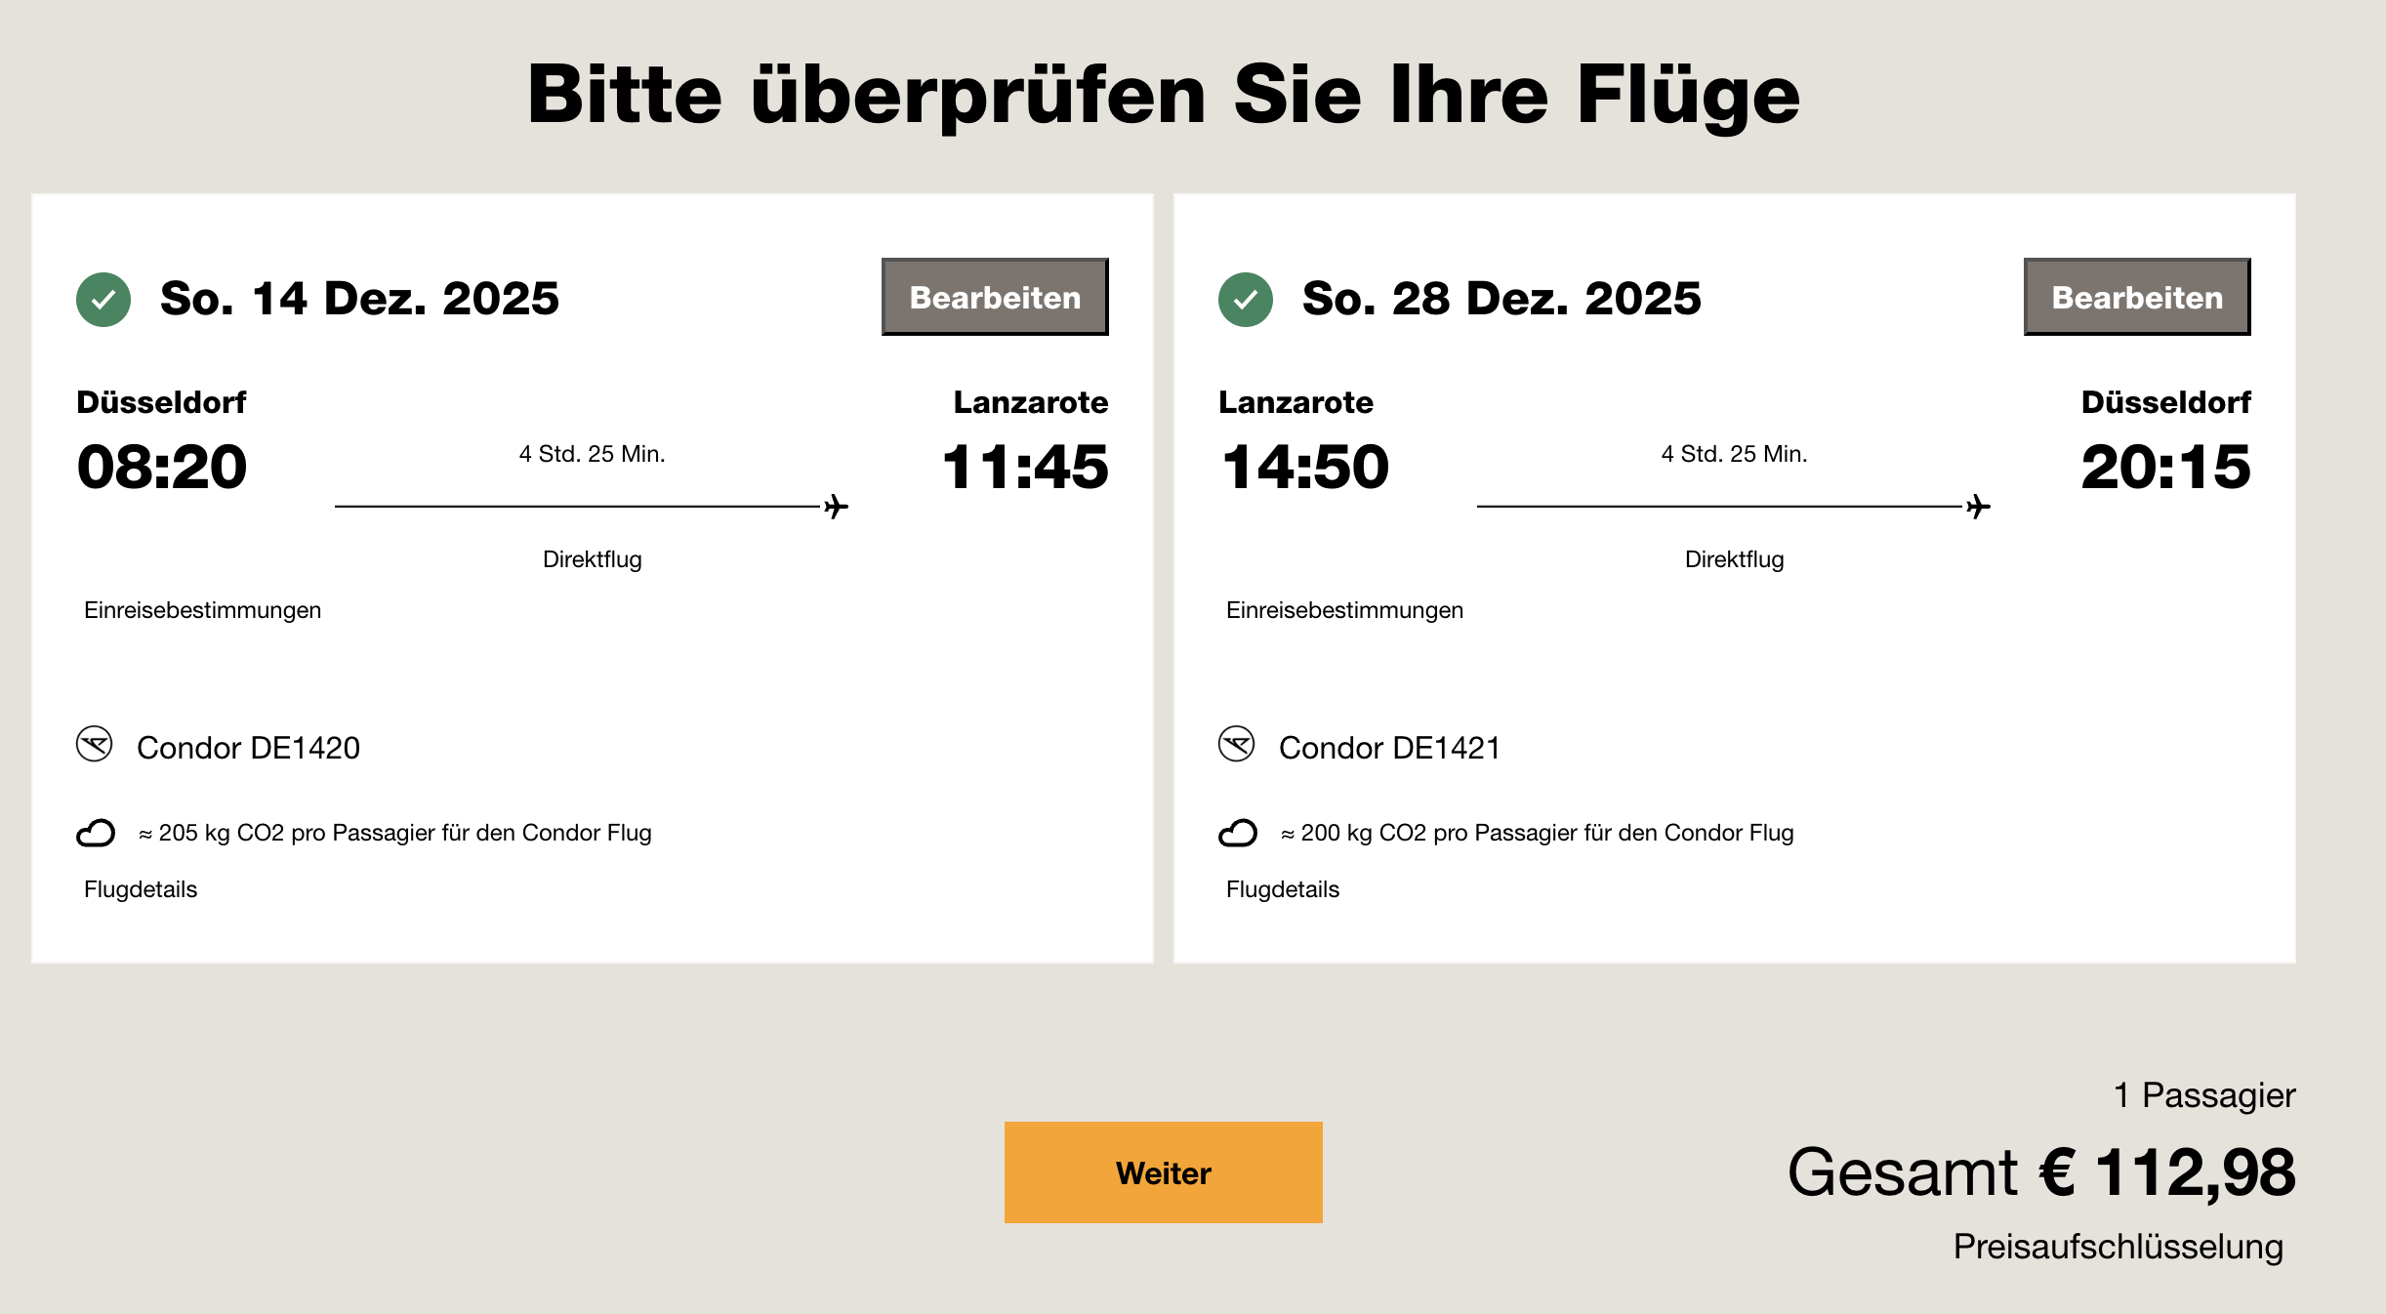This screenshot has width=2386, height=1314.
Task: Click the Gesamt € 112,98 total price
Action: click(x=2041, y=1171)
